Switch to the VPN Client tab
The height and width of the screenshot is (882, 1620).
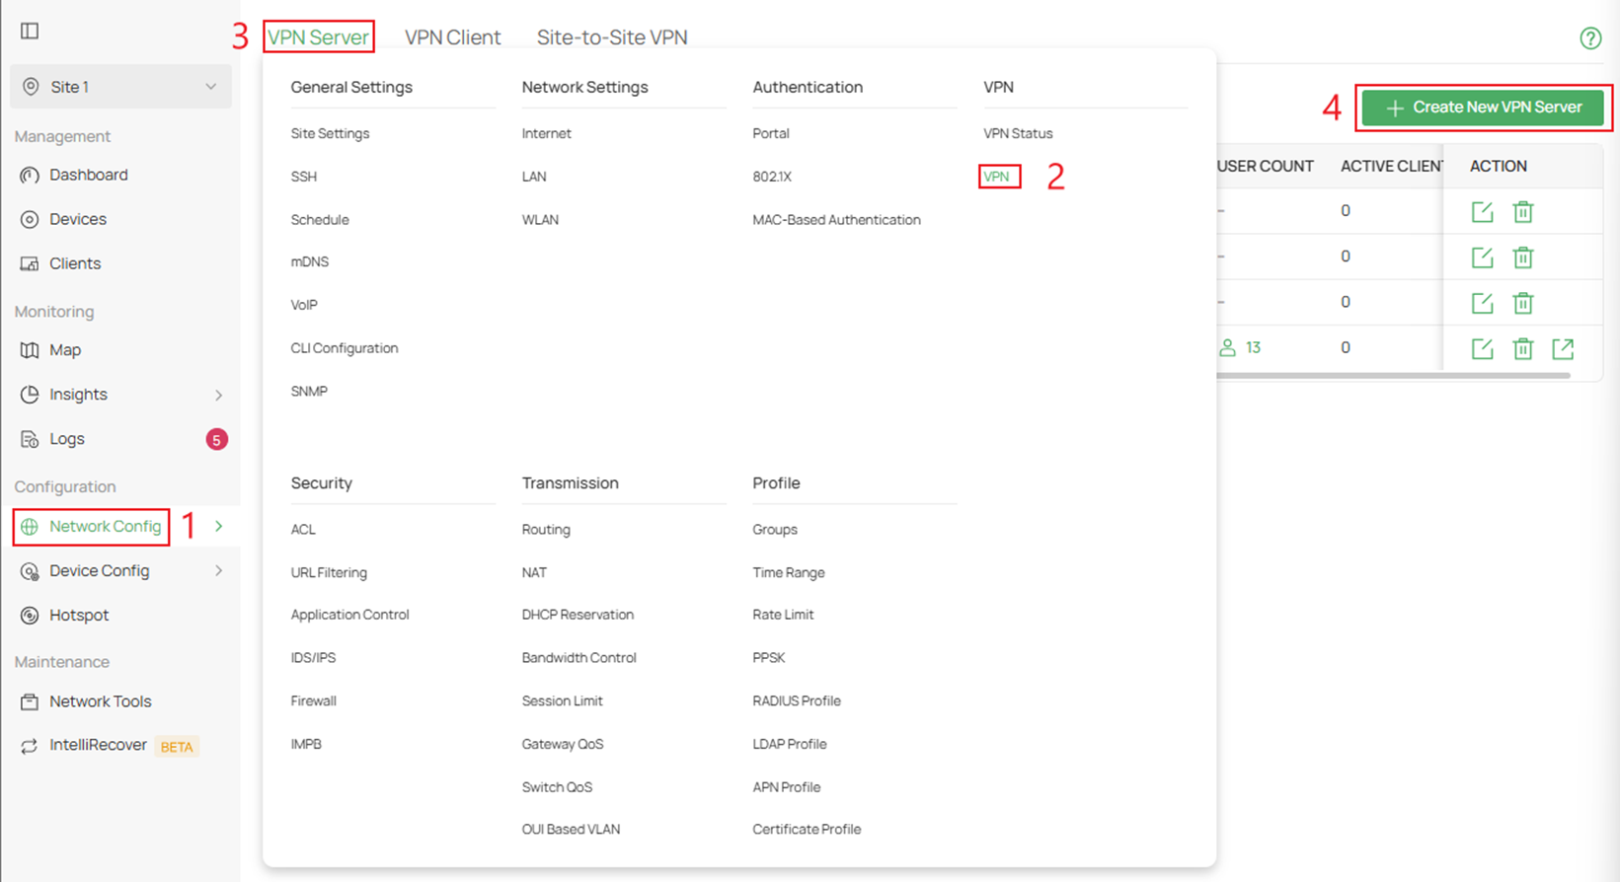click(x=453, y=37)
